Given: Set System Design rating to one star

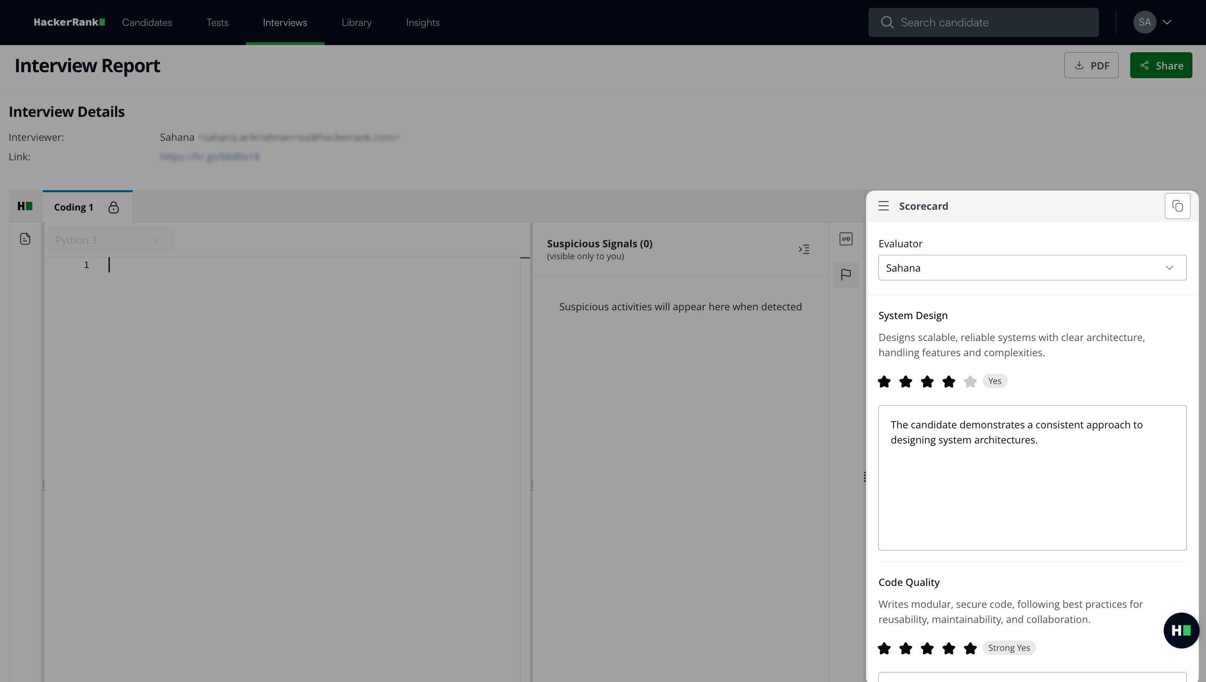Looking at the screenshot, I should (x=884, y=382).
